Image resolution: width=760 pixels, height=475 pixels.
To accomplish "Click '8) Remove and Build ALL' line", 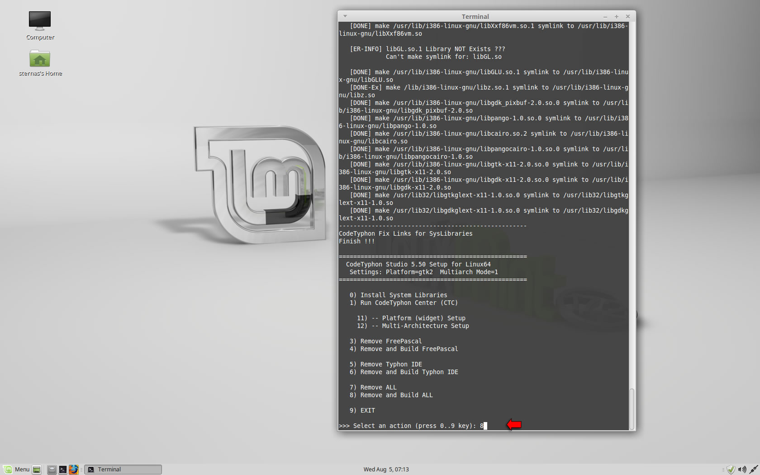I will click(391, 395).
